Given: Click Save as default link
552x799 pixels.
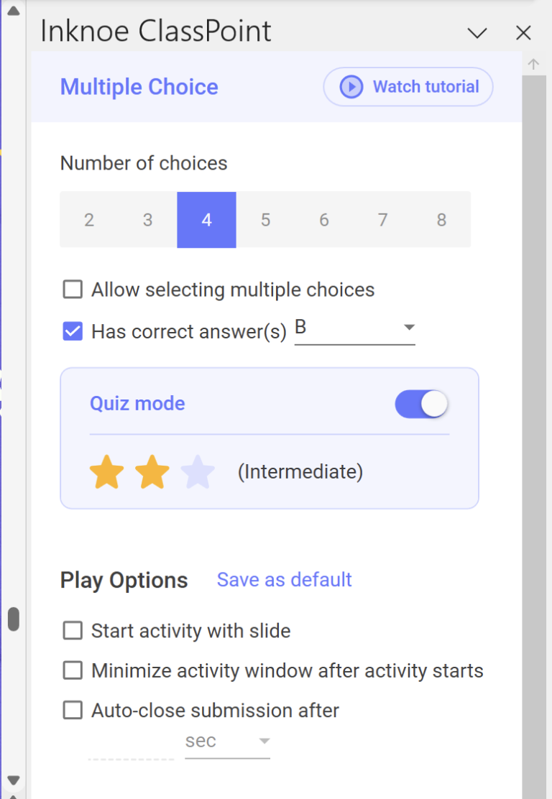Looking at the screenshot, I should click(x=284, y=580).
